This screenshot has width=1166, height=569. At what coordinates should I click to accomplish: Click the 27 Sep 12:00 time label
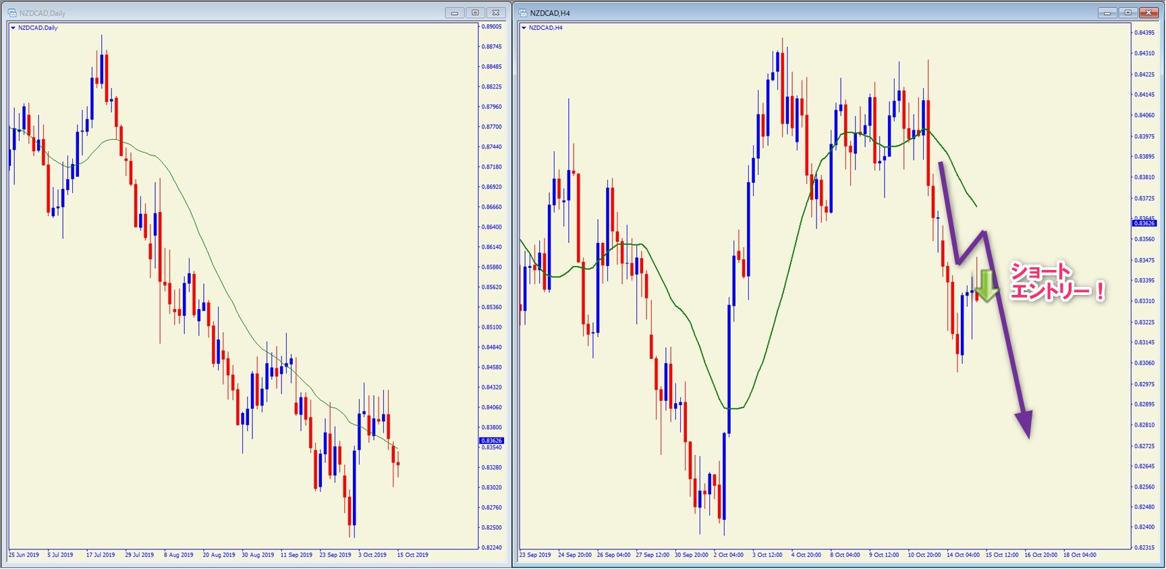click(653, 555)
